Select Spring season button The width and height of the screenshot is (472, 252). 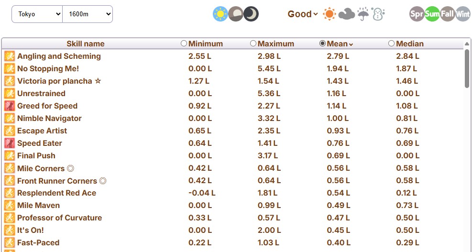[417, 14]
